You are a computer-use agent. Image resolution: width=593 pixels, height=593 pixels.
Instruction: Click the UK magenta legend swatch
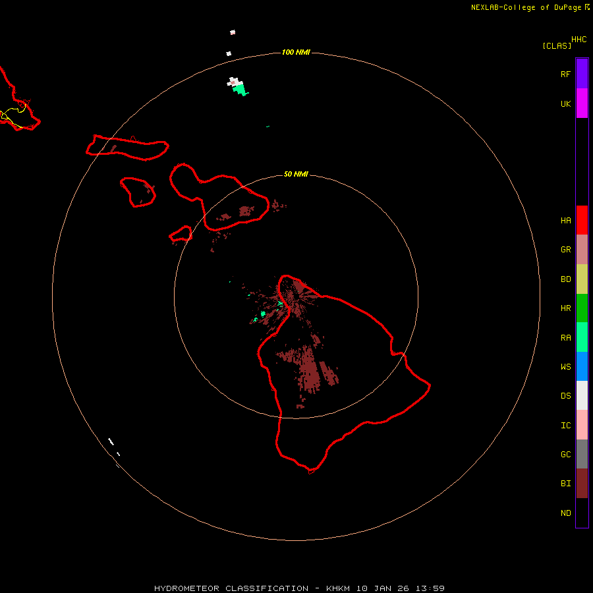pyautogui.click(x=582, y=103)
